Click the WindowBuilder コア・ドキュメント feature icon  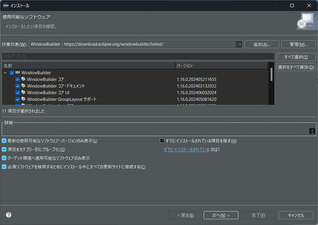click(x=23, y=85)
